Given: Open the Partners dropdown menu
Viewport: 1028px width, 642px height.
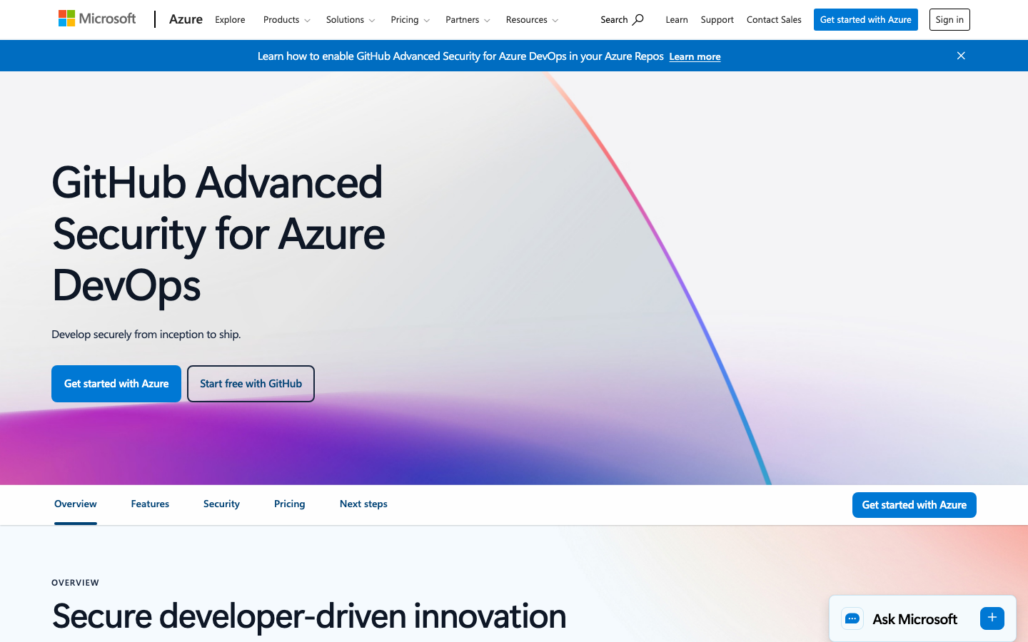Looking at the screenshot, I should pos(468,19).
